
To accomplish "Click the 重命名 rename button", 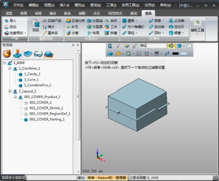I will point(50,33).
